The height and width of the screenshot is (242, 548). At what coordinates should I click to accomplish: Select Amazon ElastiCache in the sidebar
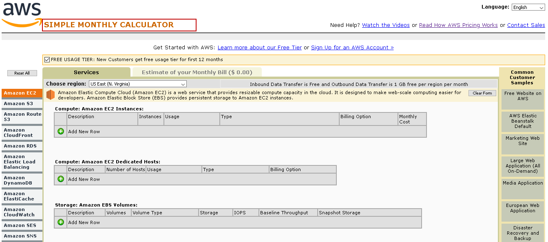(22, 196)
